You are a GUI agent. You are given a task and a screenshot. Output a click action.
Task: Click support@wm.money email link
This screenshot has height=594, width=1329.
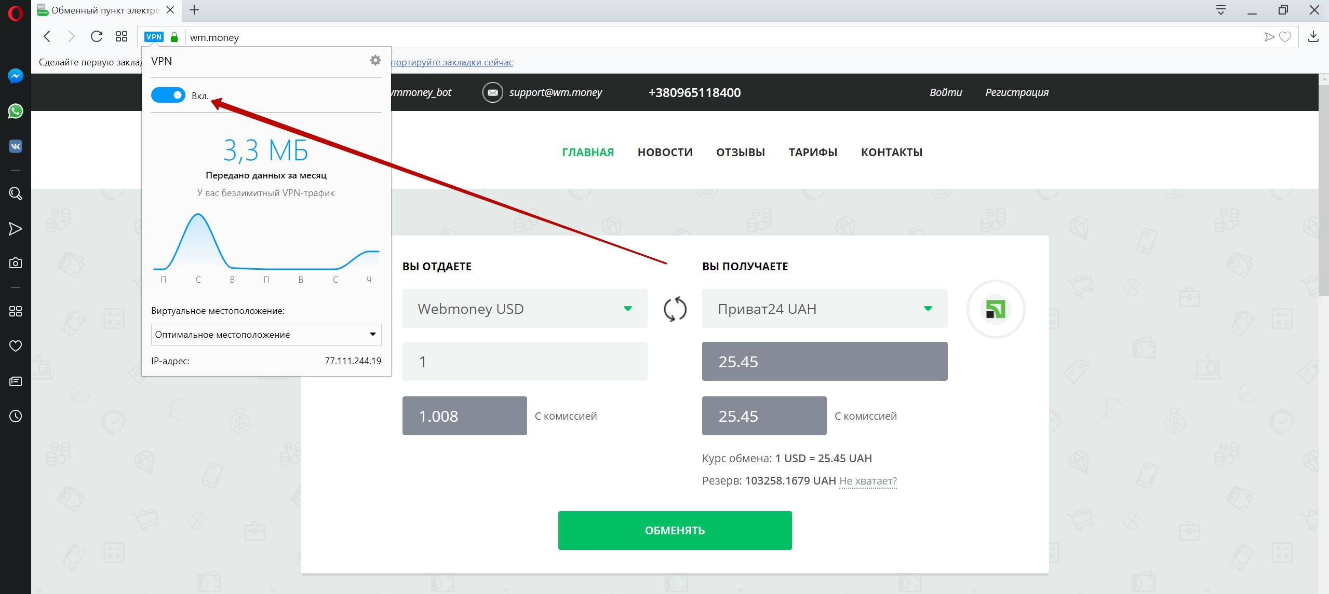(555, 92)
